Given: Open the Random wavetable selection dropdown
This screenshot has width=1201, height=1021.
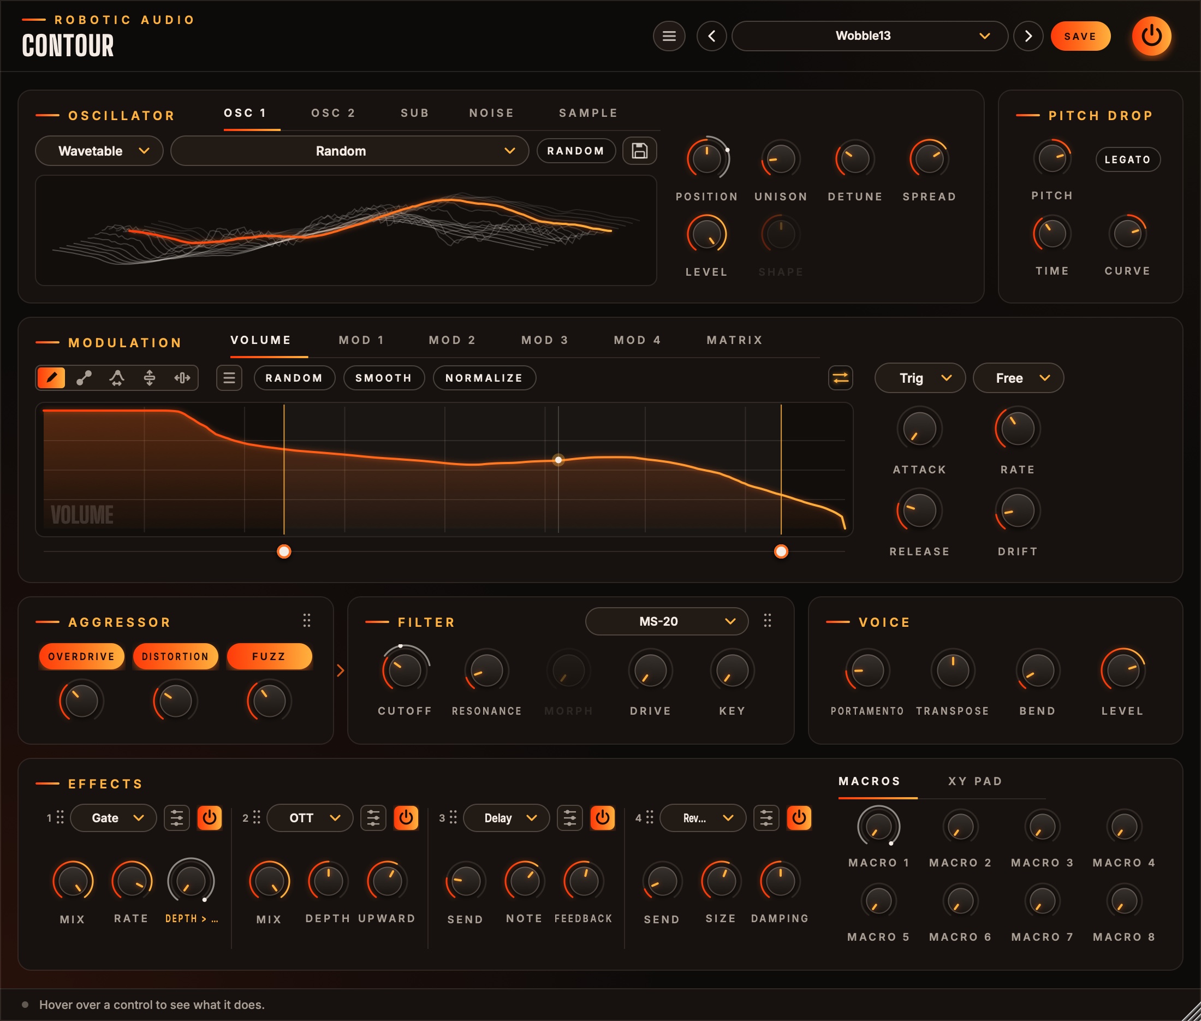Looking at the screenshot, I should pos(349,151).
